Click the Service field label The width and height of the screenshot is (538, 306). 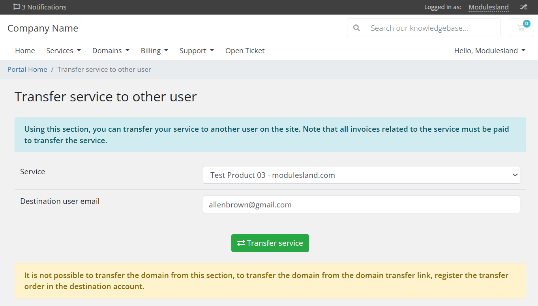[33, 172]
